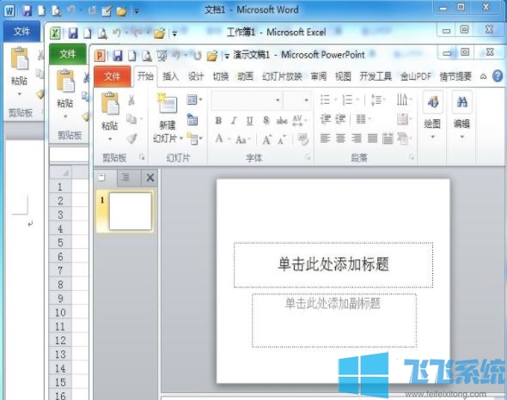This screenshot has width=507, height=400.
Task: Toggle Justify alignment in paragraph group
Action: (372, 138)
